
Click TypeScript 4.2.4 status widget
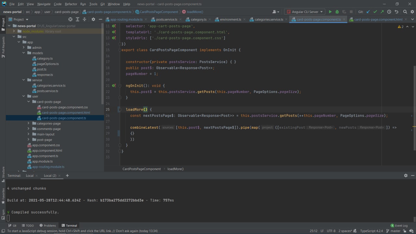(x=371, y=231)
